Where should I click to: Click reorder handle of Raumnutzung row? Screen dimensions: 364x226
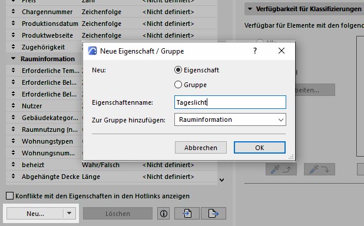click(x=13, y=129)
